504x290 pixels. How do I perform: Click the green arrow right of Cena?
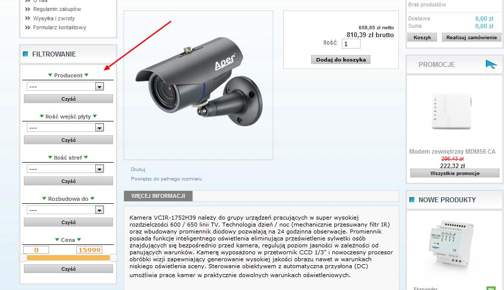point(79,239)
